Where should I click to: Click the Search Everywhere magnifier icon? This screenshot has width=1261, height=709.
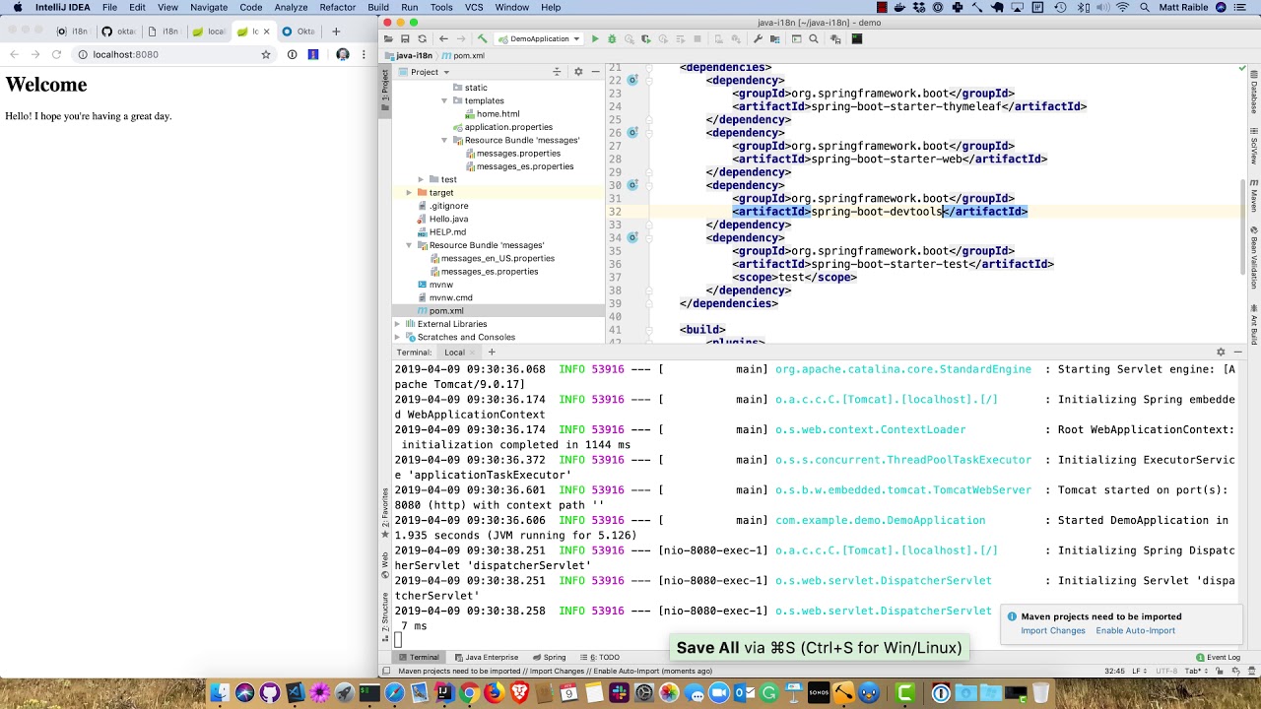(814, 39)
